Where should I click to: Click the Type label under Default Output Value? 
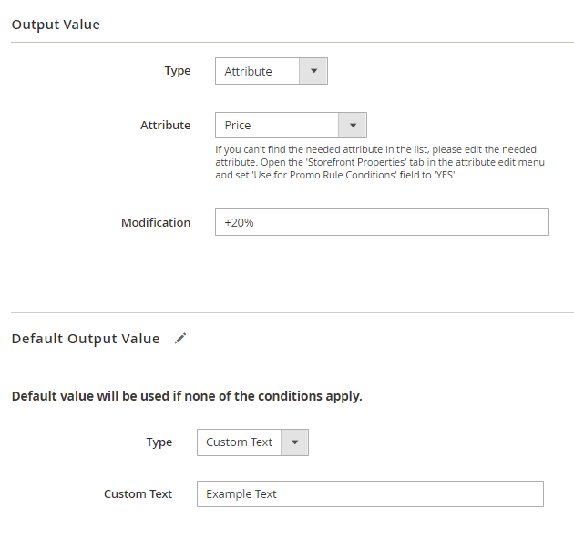(159, 442)
